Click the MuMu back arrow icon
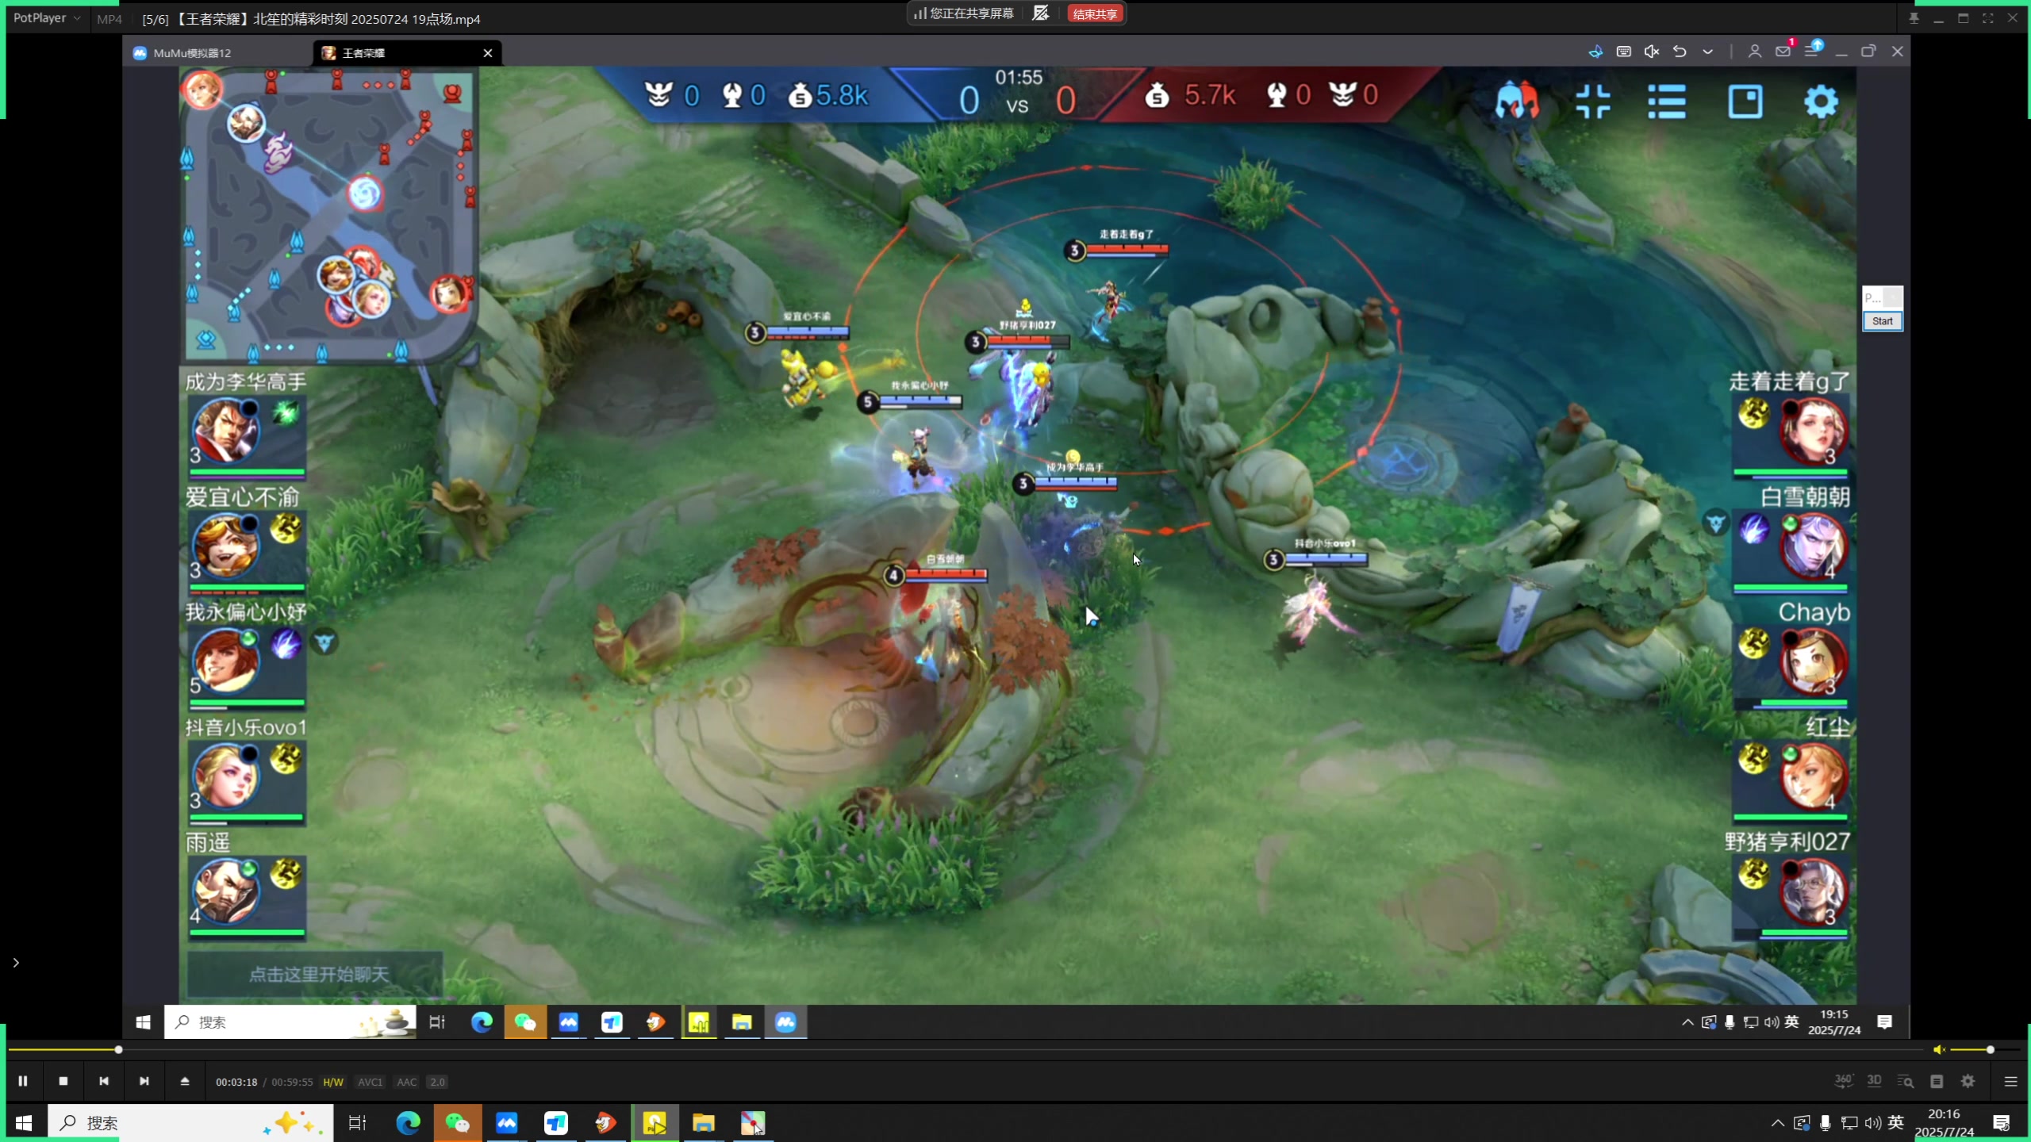Screen dimensions: 2031x1142 point(1680,52)
